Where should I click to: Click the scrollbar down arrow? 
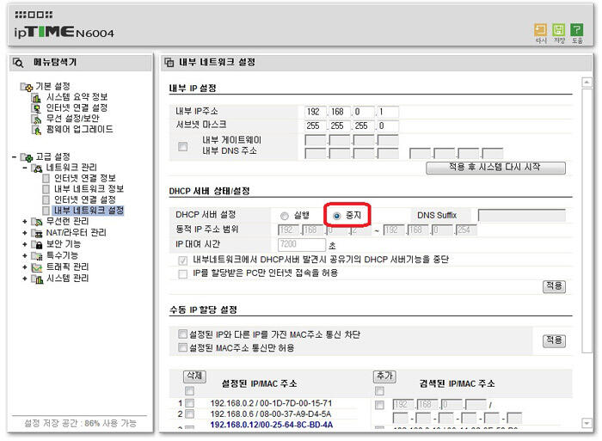587,423
